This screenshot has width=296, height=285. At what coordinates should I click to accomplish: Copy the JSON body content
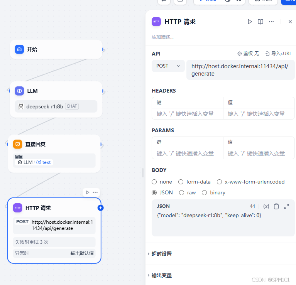pyautogui.click(x=276, y=206)
